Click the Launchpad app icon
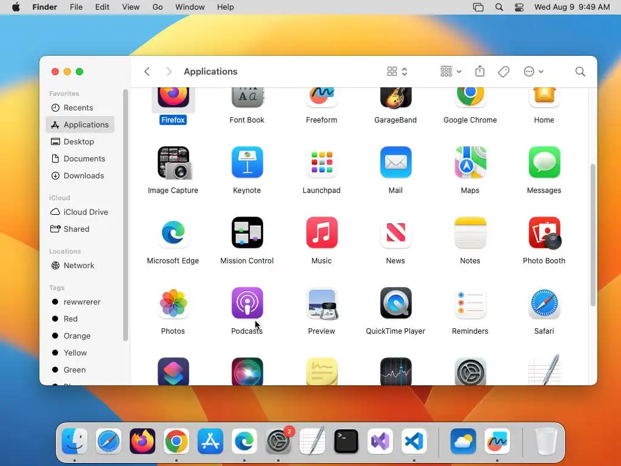This screenshot has height=466, width=621. tap(321, 163)
